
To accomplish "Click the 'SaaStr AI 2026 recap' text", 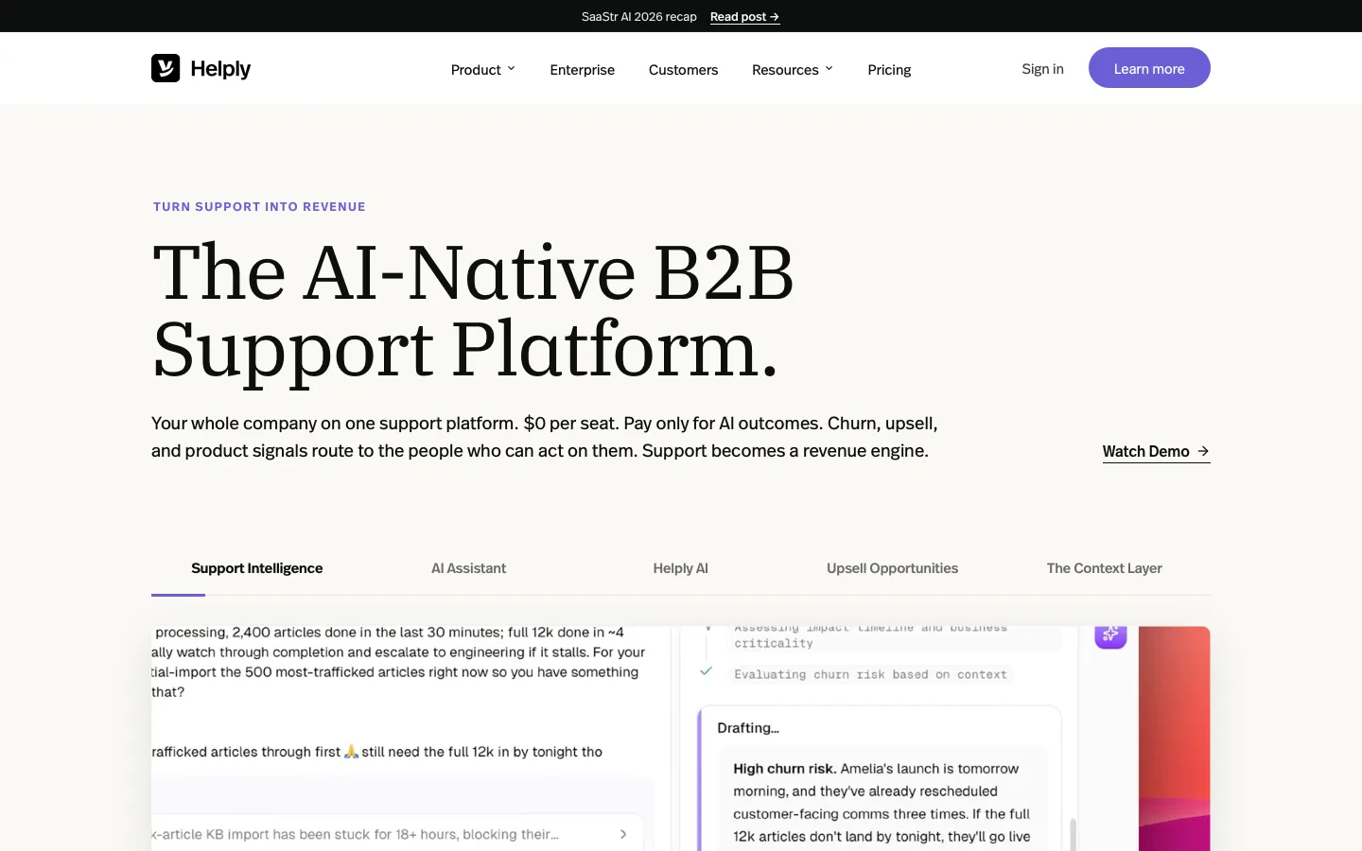I will 639,17.
